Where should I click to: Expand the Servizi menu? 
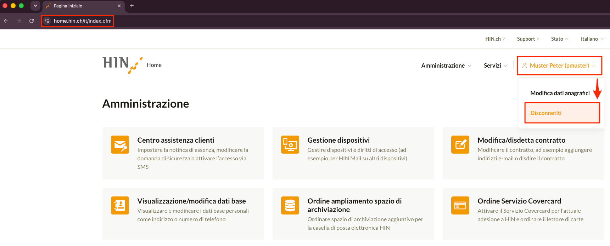pyautogui.click(x=496, y=65)
